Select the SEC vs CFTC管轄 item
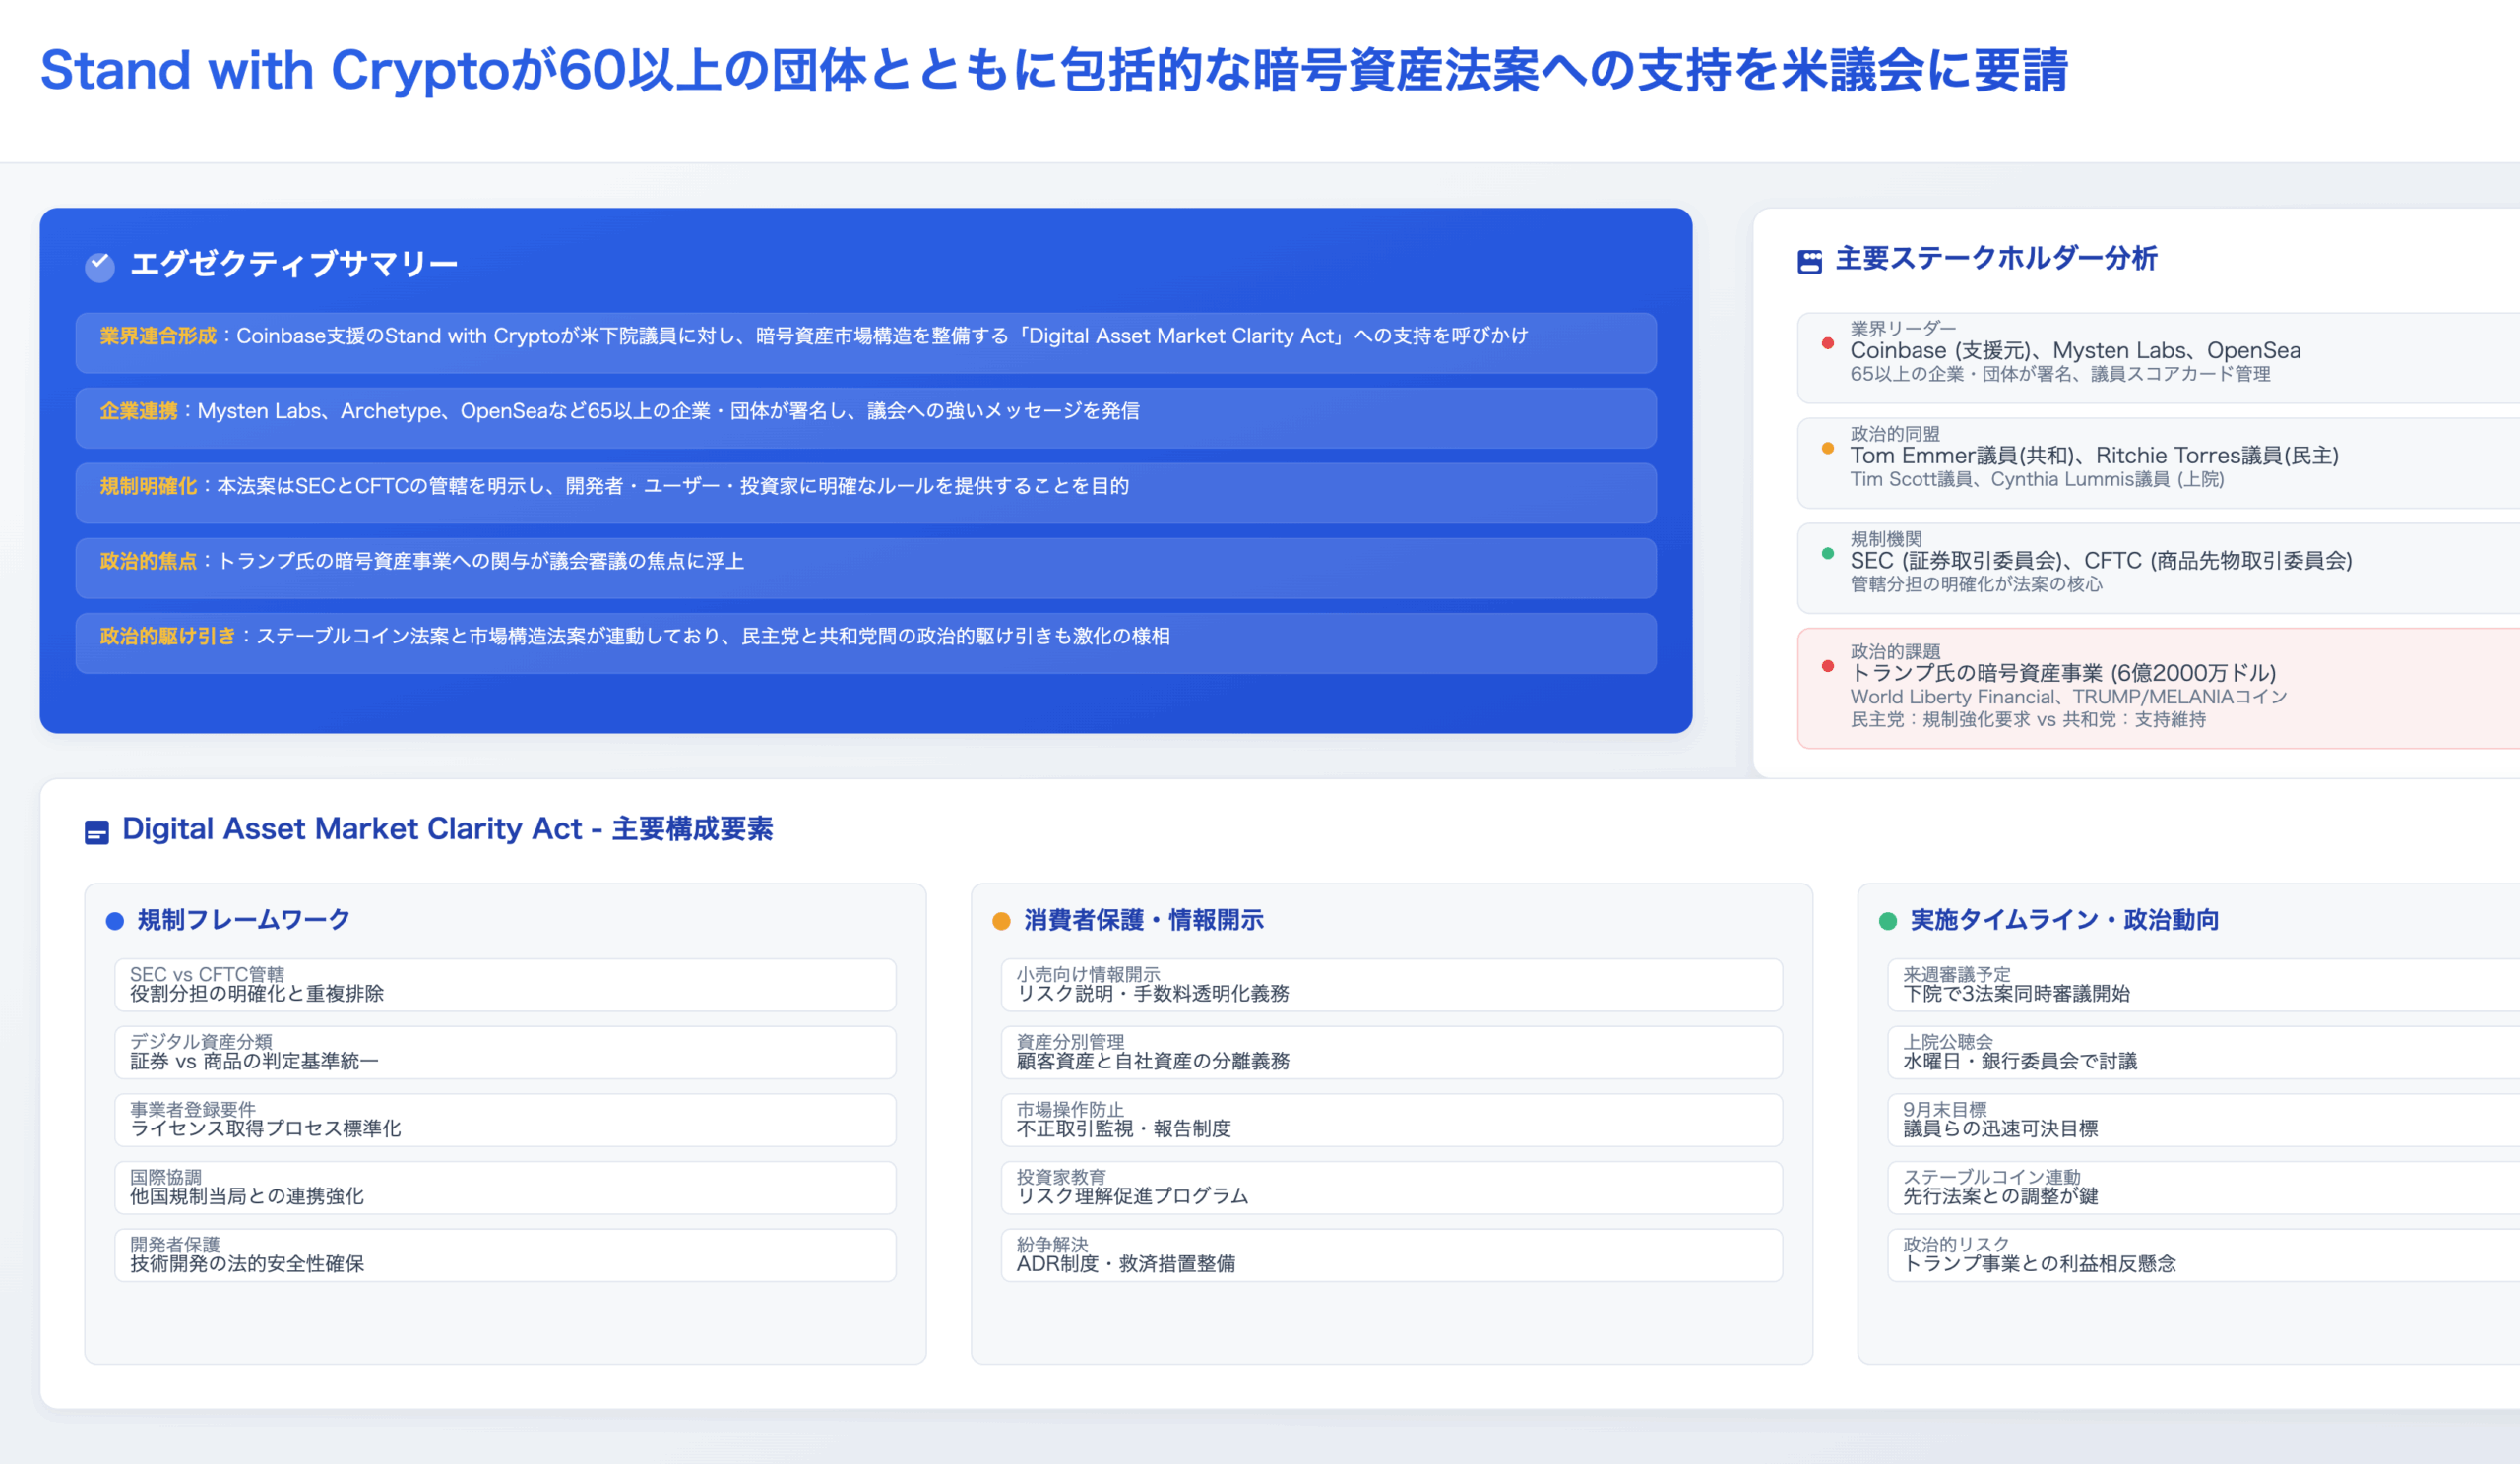The width and height of the screenshot is (2520, 1464). coord(505,985)
